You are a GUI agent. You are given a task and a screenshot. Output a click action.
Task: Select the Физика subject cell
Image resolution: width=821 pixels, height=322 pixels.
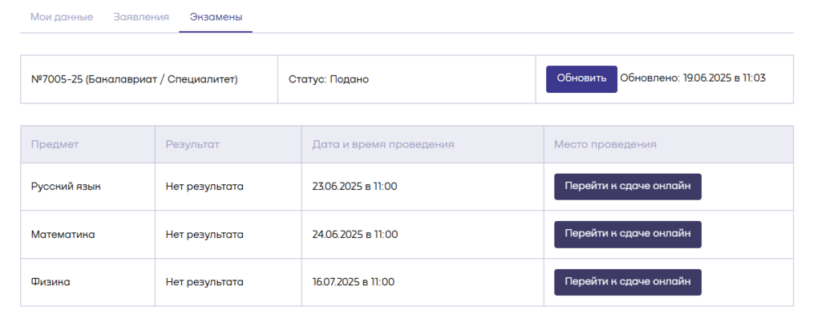[88, 282]
